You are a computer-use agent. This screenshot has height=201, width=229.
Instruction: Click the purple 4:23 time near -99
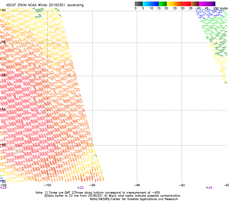click(80, 188)
